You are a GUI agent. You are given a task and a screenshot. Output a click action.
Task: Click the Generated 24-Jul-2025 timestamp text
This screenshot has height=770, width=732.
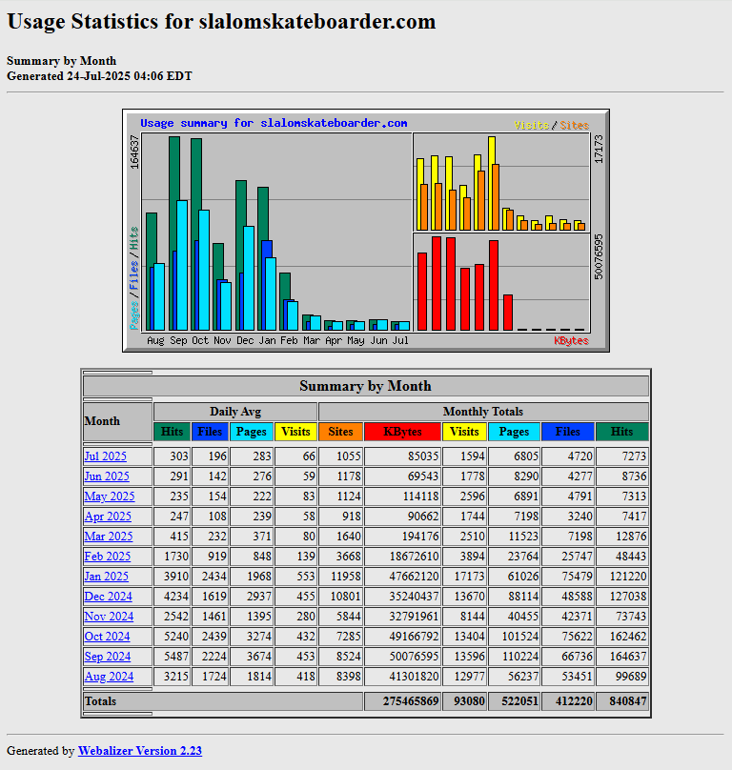[99, 76]
